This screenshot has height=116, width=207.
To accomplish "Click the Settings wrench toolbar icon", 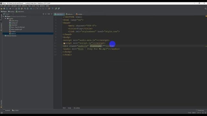I will [x=49, y=9].
